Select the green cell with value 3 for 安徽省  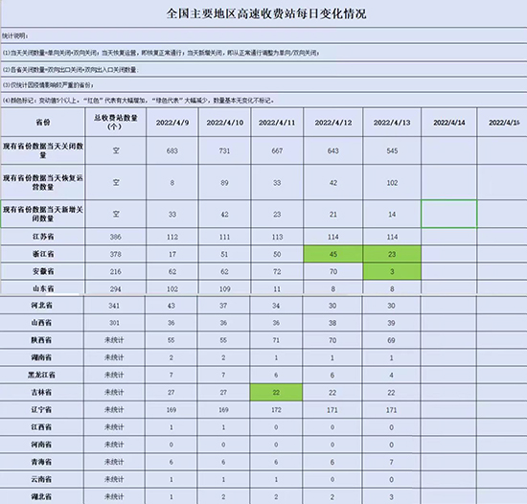[x=392, y=271]
